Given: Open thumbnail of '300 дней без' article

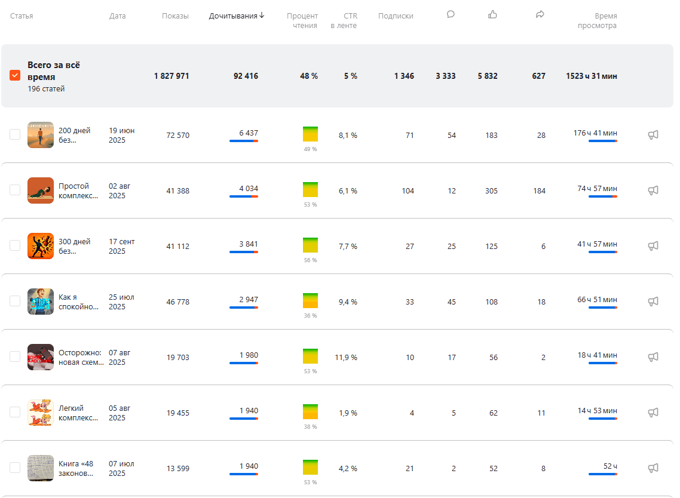Looking at the screenshot, I should click(41, 246).
